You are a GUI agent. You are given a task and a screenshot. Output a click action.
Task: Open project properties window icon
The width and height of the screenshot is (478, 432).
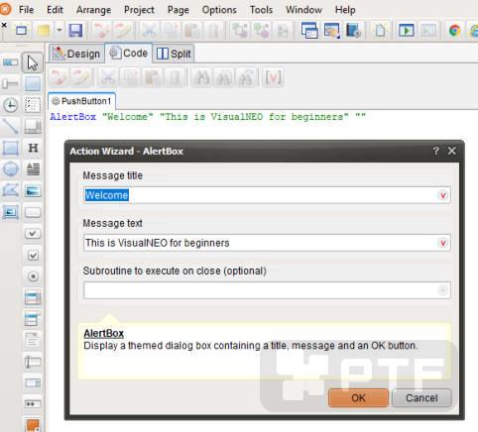pos(309,31)
